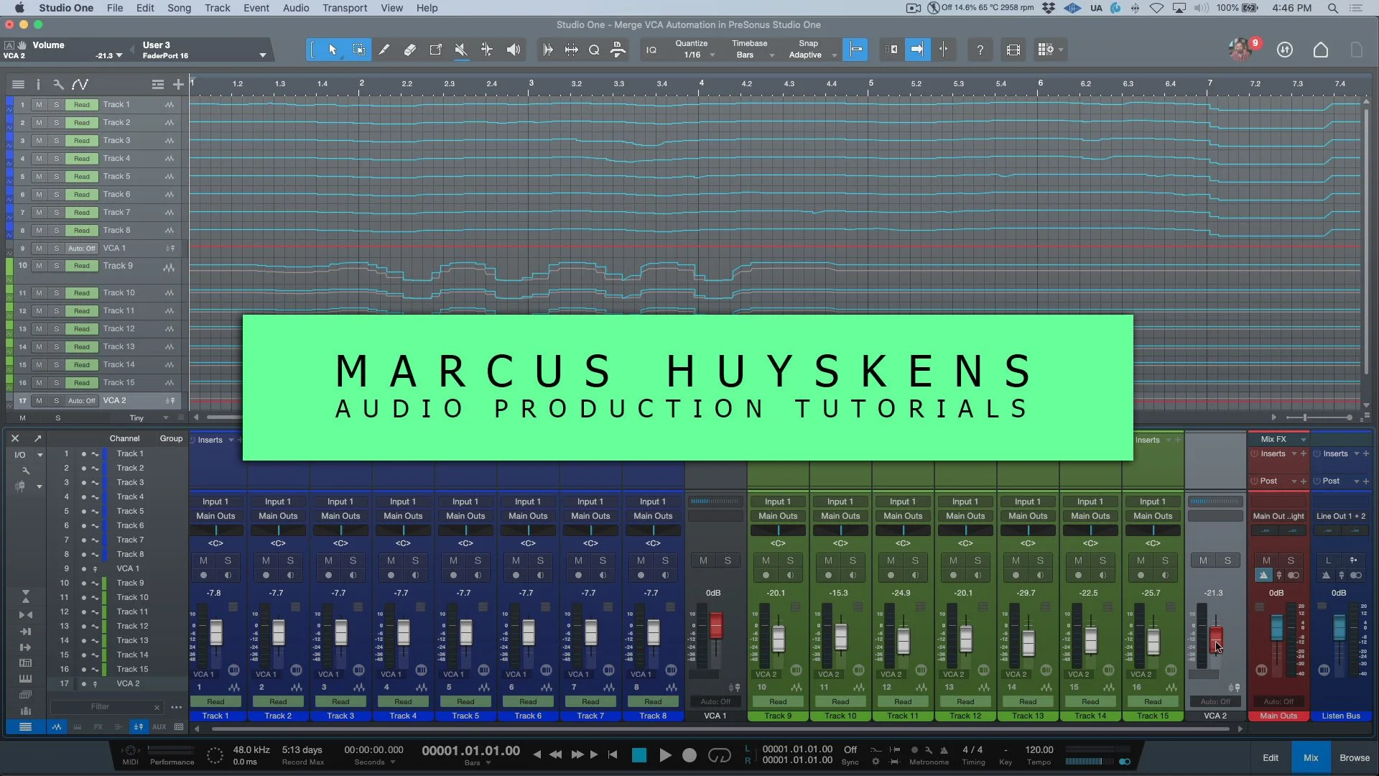Click the Loop button in transport
Image resolution: width=1379 pixels, height=776 pixels.
(x=719, y=754)
